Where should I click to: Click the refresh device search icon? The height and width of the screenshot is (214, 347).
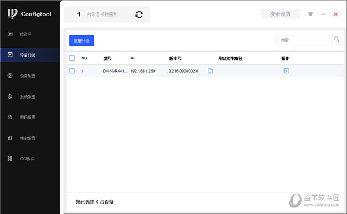[x=139, y=14]
